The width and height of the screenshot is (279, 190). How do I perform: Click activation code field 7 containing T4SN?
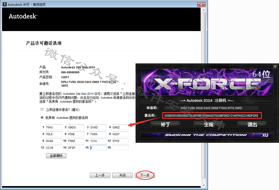[98, 134]
